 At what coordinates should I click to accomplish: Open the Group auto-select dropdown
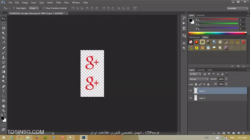coord(34,8)
